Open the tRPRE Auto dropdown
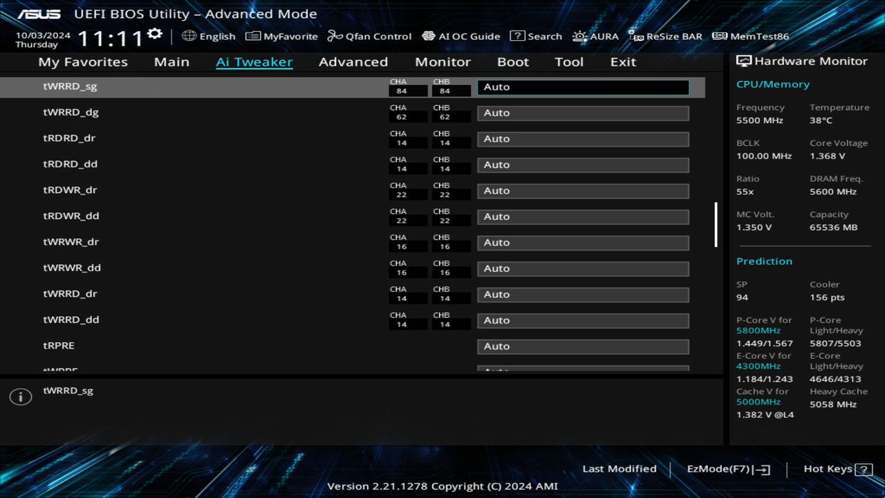This screenshot has width=885, height=498. tap(582, 346)
